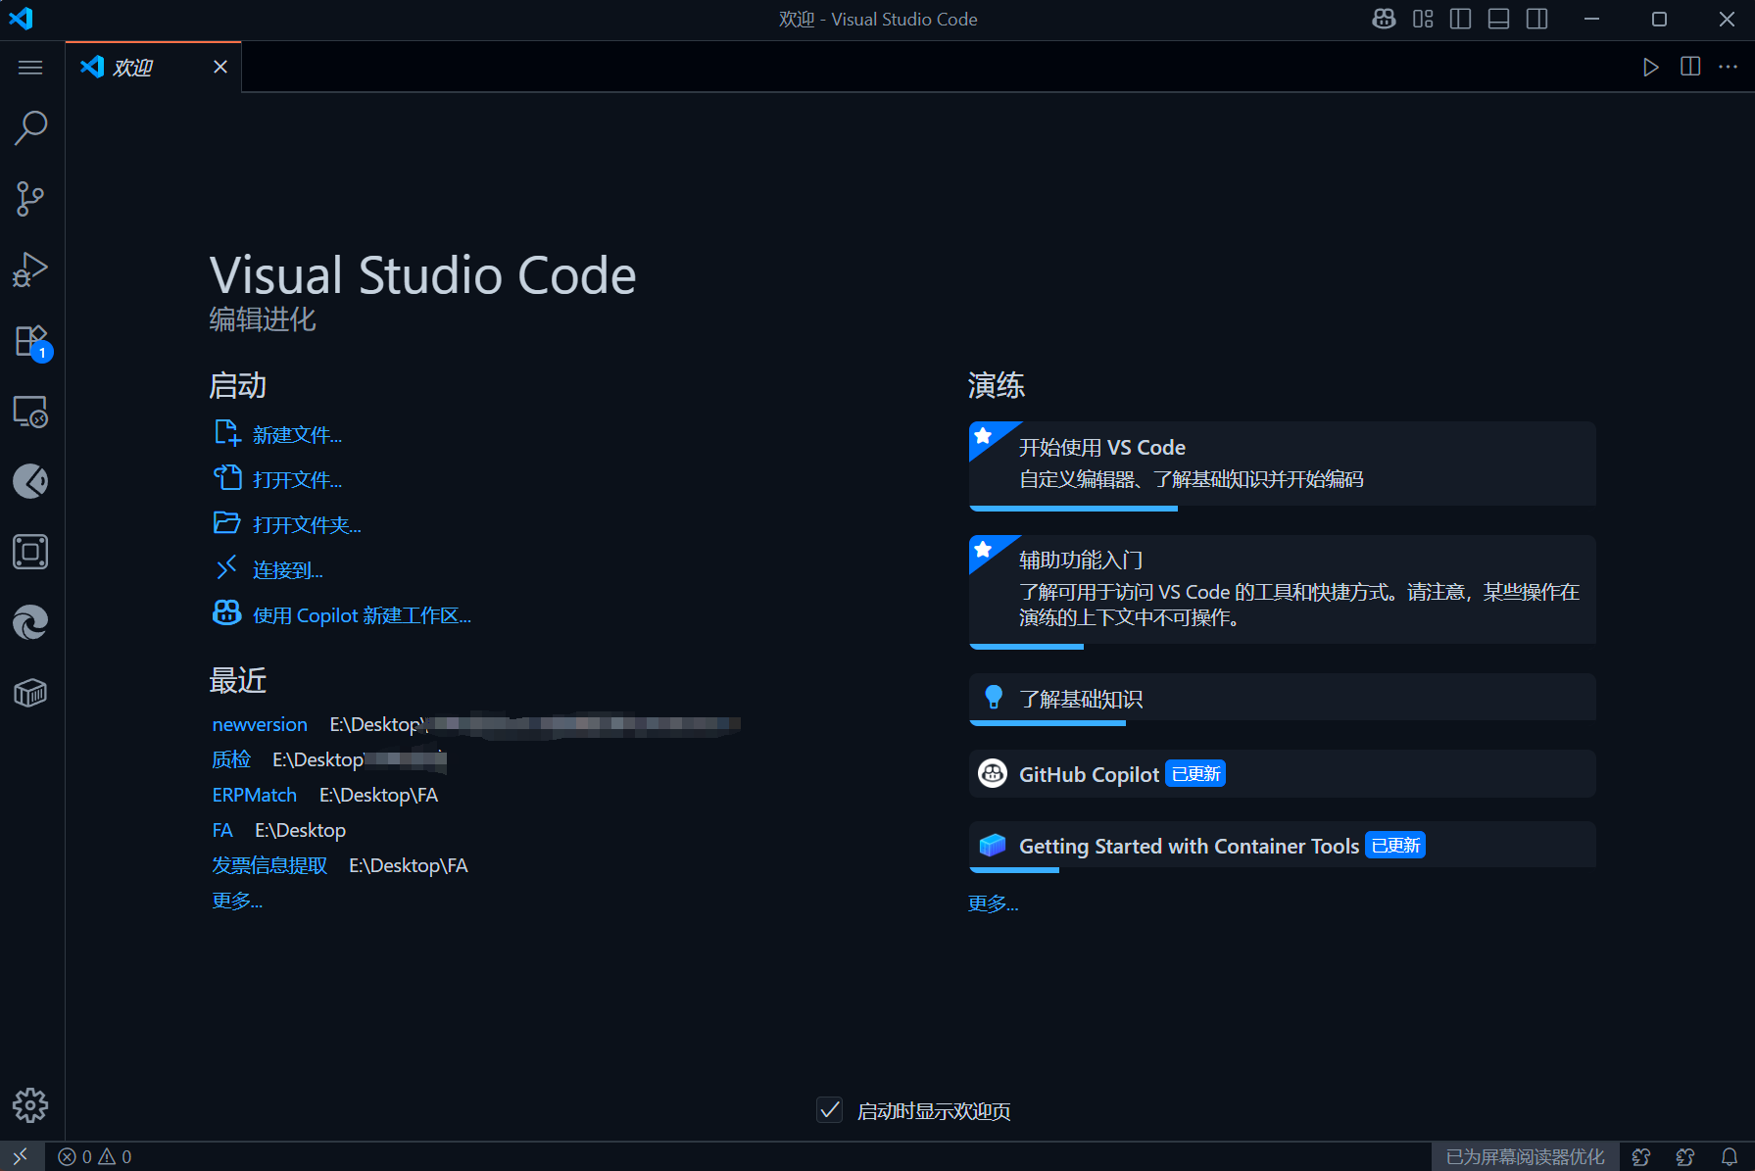Open the Search view in activity bar

[x=30, y=127]
